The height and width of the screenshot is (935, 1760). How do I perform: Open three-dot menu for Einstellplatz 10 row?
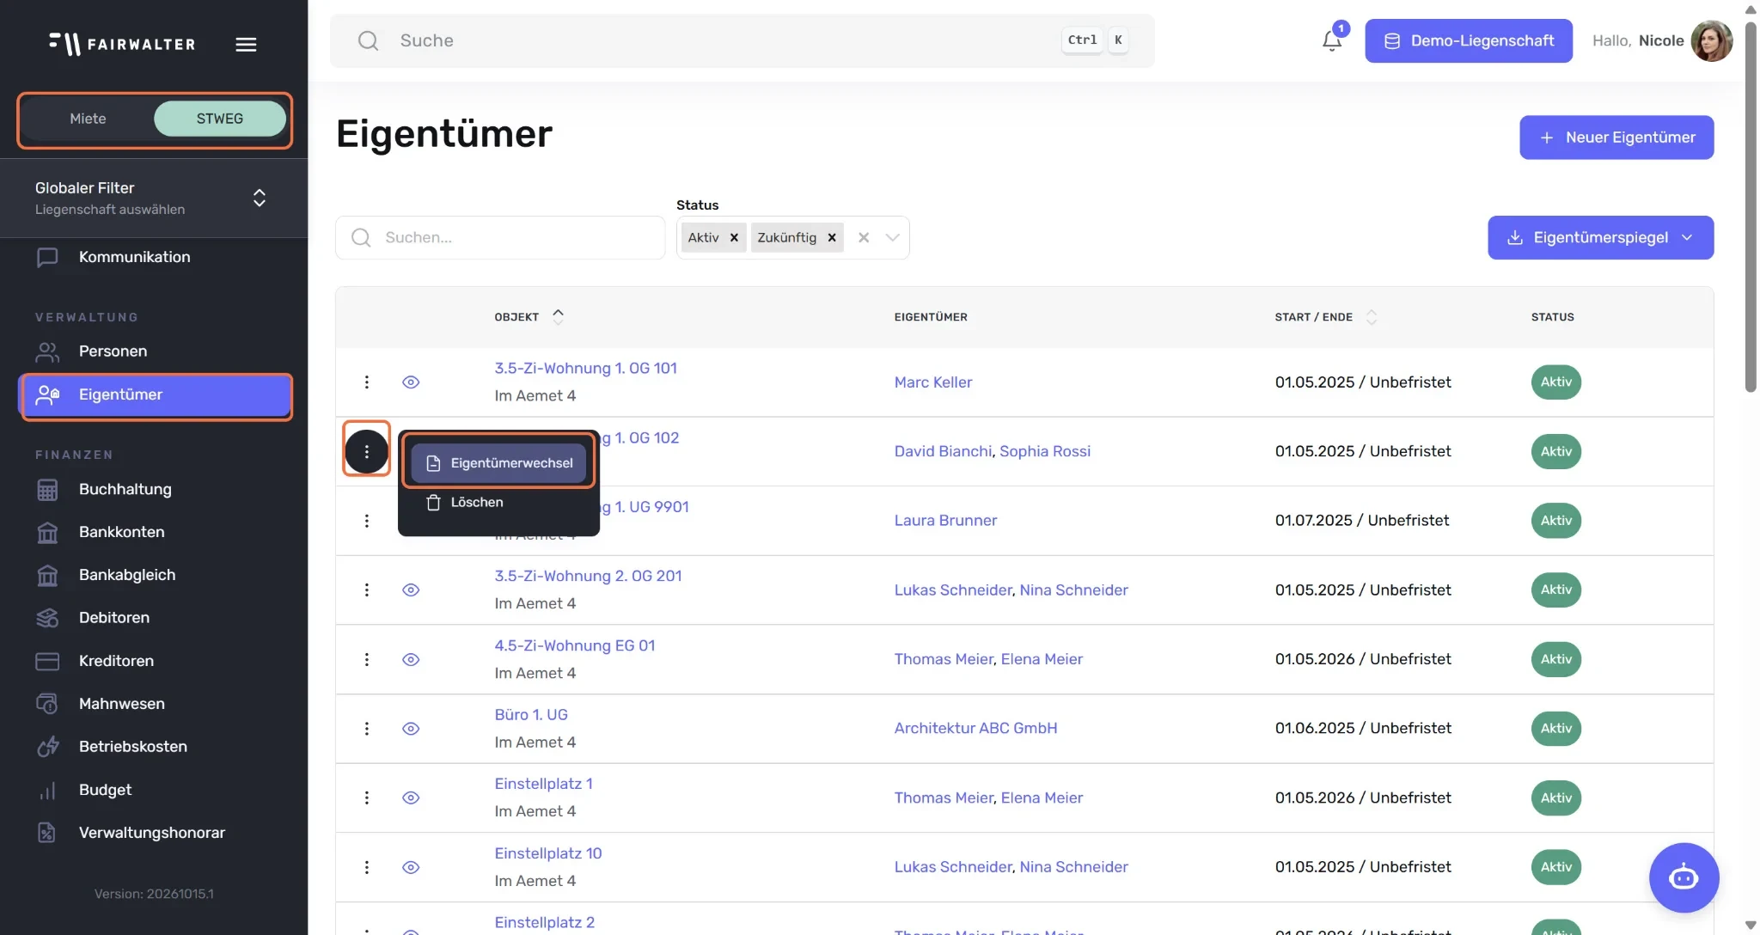pos(367,867)
